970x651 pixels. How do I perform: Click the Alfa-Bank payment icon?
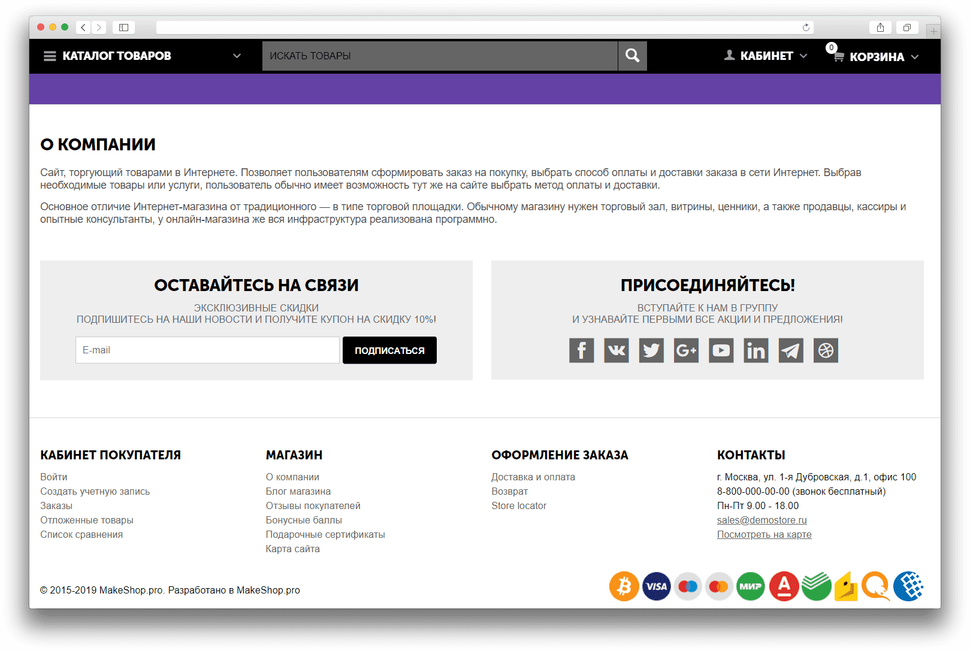[784, 586]
